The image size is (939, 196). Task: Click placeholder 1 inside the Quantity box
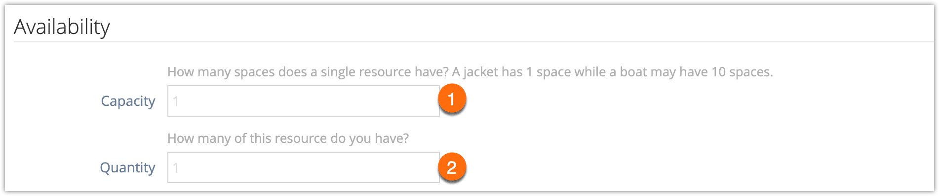176,168
